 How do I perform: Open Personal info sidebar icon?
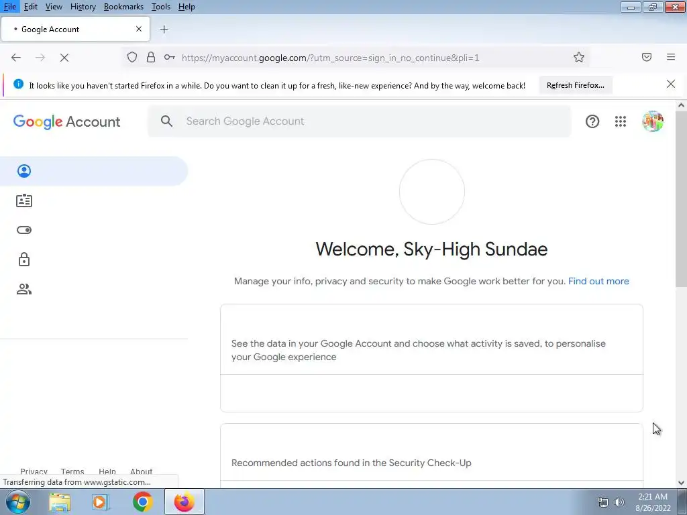24,201
